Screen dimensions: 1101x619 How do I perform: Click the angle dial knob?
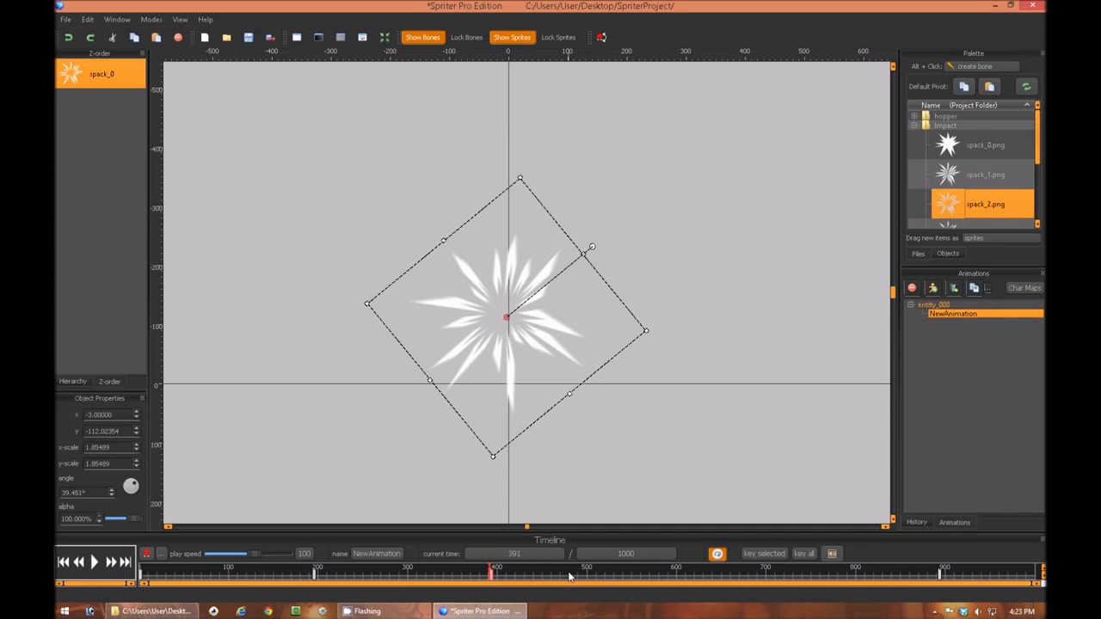(130, 487)
